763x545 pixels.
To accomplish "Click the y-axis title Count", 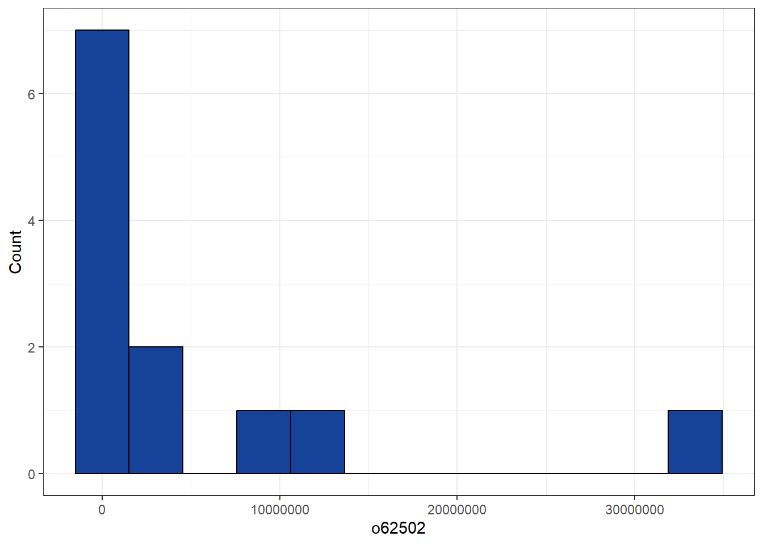I will 15,251.
